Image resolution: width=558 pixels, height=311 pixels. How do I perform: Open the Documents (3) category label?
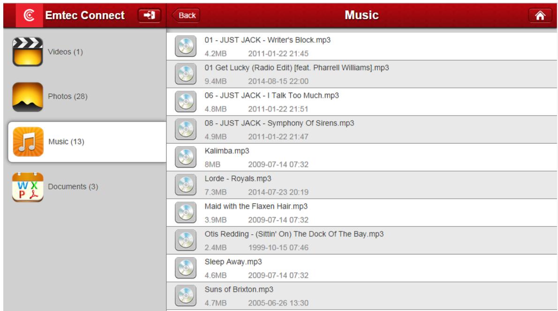pos(73,187)
